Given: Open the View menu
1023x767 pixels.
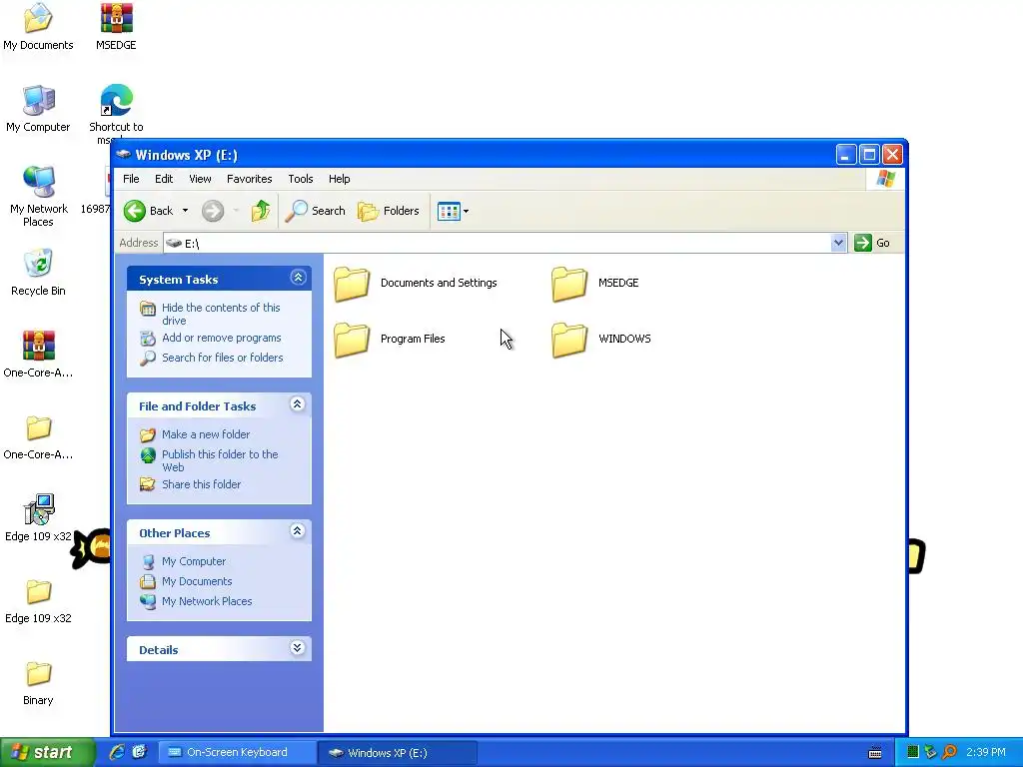Looking at the screenshot, I should [200, 179].
